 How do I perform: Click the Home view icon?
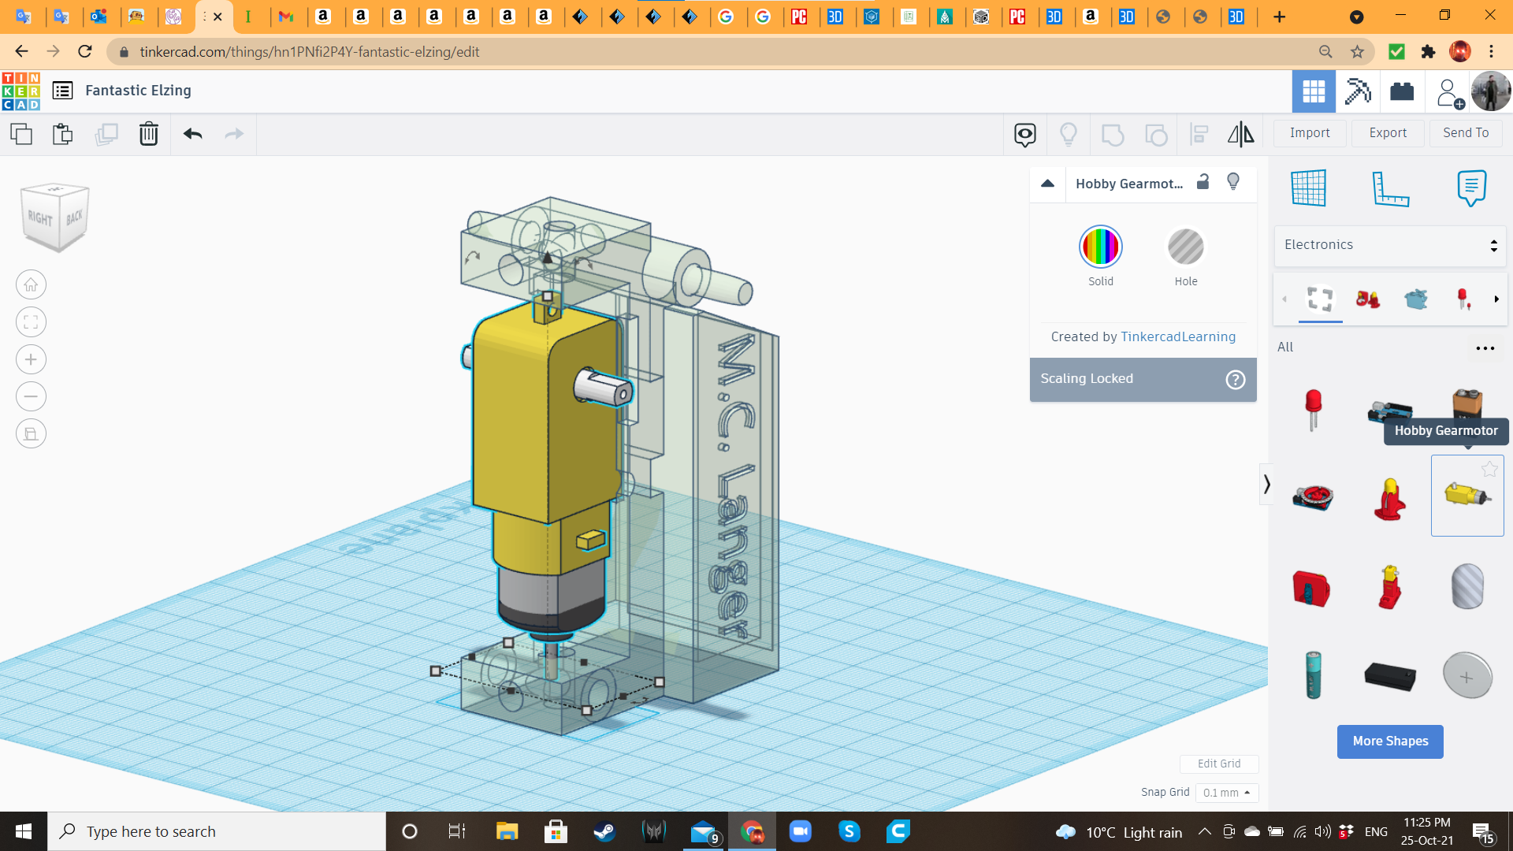point(31,284)
